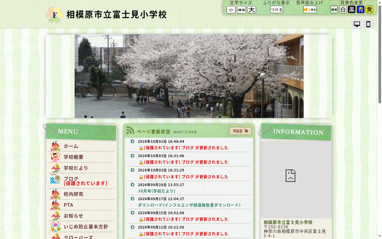Click arrow icon beside 2026年09月28日 entry
The image size is (382, 239).
(133, 185)
